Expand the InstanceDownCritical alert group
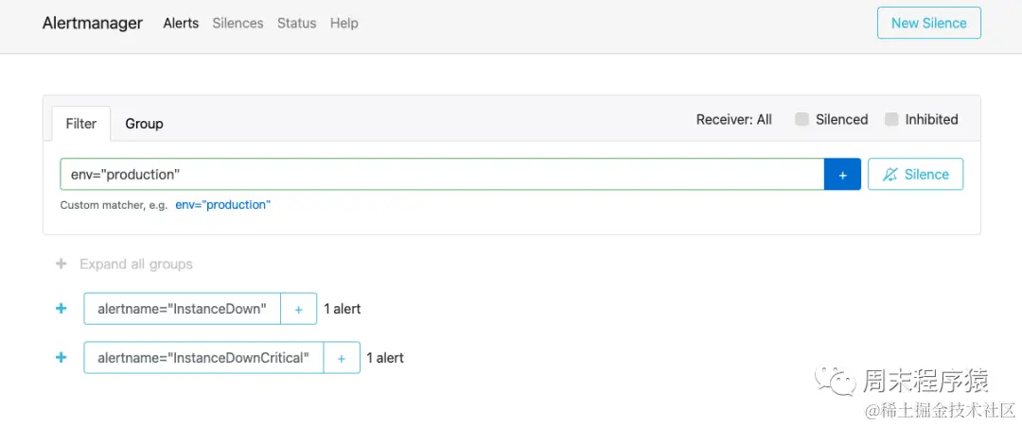Screen dimensions: 1022x426 [62, 358]
